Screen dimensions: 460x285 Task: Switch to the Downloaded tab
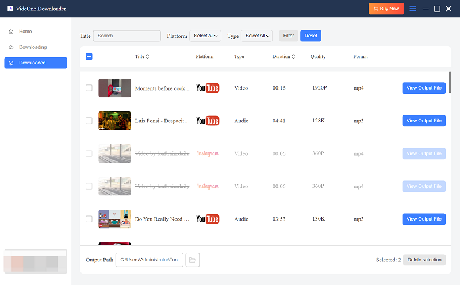click(x=35, y=63)
